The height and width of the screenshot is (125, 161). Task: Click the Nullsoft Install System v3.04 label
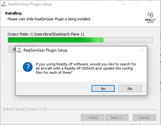click(25, 109)
